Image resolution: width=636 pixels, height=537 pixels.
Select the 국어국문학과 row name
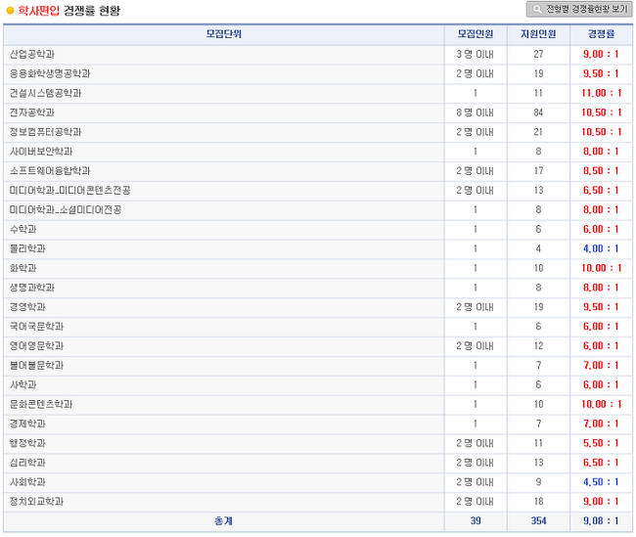tap(36, 327)
